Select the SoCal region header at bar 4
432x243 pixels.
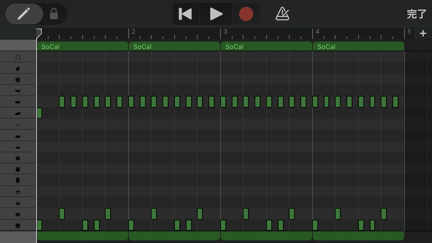pyautogui.click(x=359, y=46)
